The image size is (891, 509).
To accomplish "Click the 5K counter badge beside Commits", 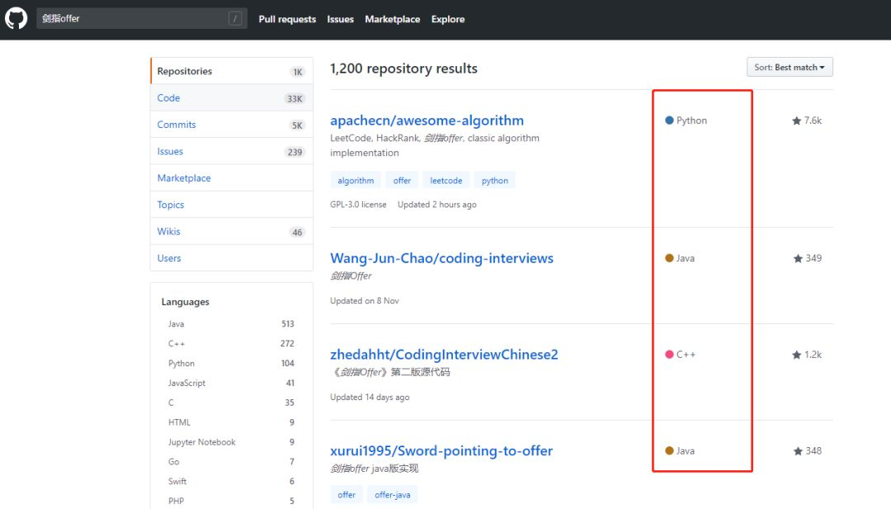I will (297, 125).
